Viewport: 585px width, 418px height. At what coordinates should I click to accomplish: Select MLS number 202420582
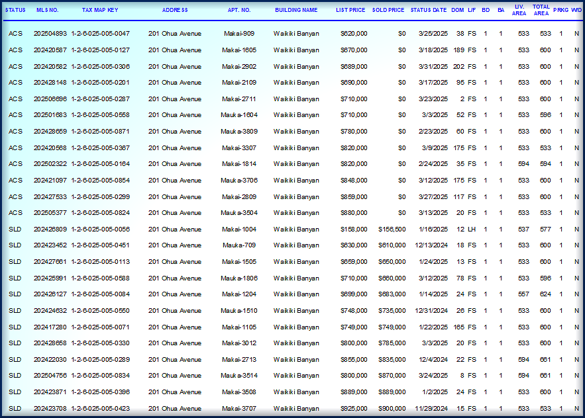coord(50,66)
